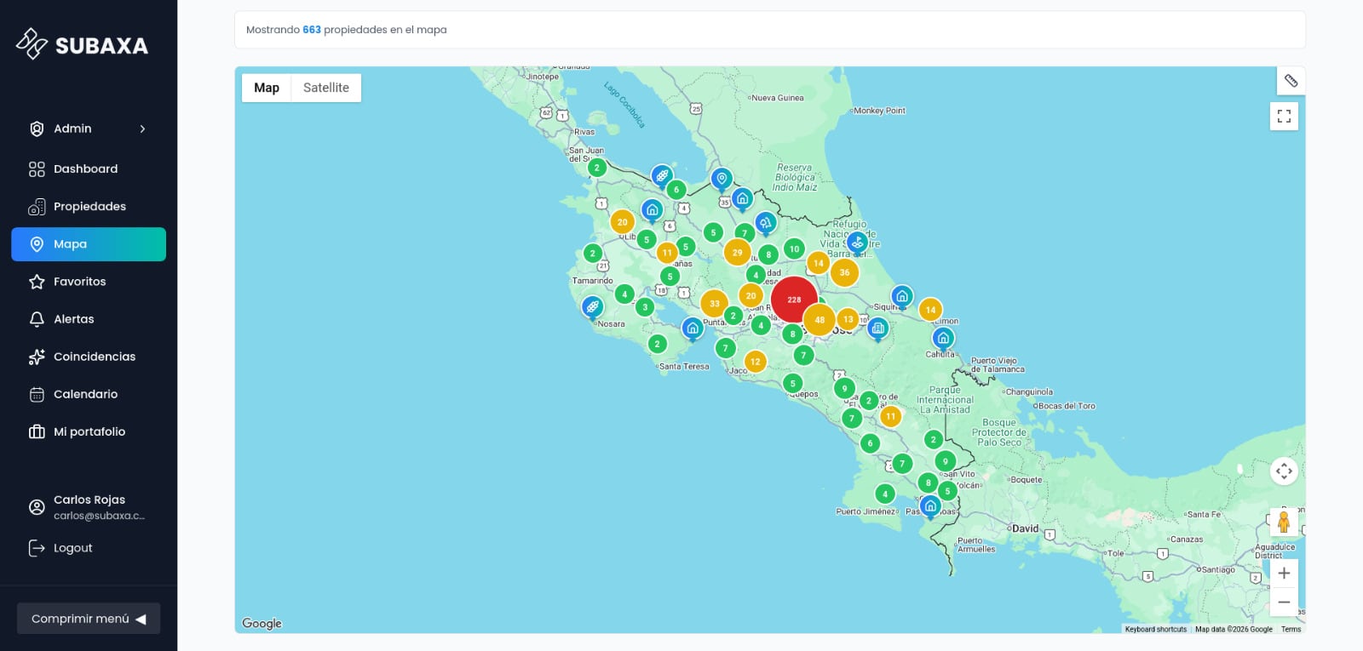Viewport: 1363px width, 651px height.
Task: Open Carlos Rojas user profile
Action: click(x=89, y=507)
